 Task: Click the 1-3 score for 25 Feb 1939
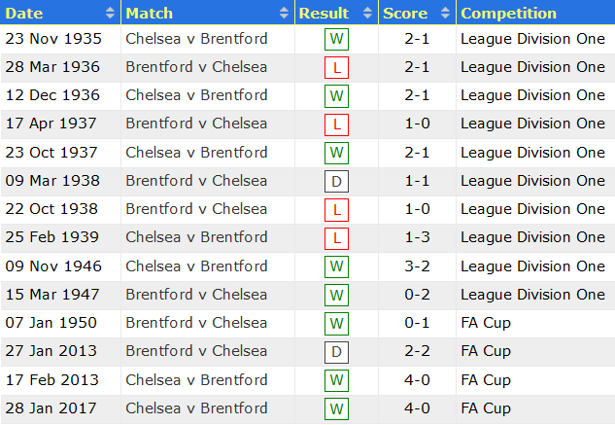417,237
